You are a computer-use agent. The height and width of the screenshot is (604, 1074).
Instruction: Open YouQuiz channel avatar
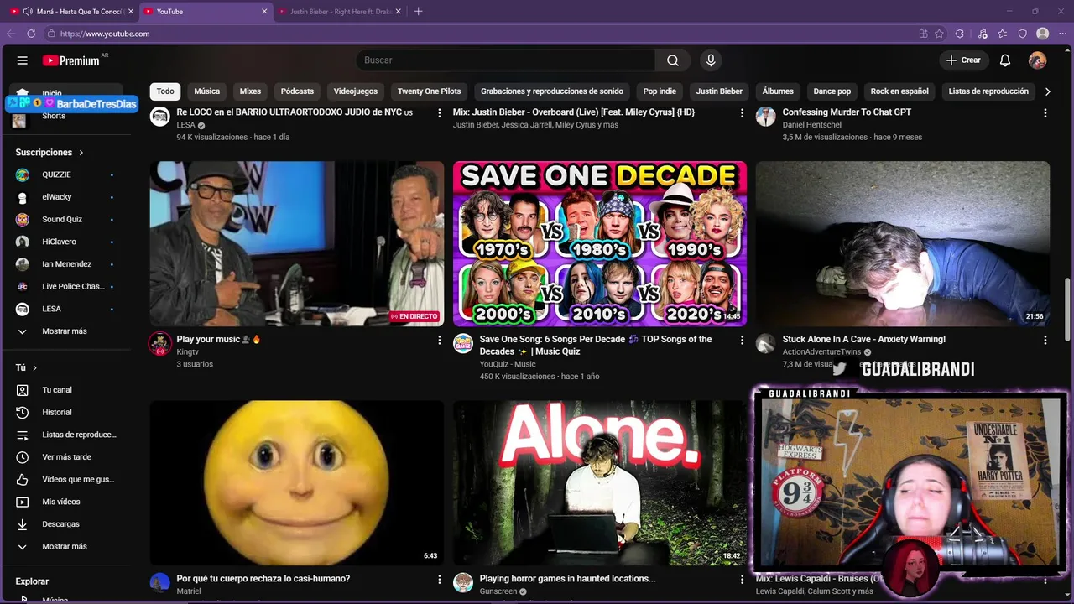[463, 344]
